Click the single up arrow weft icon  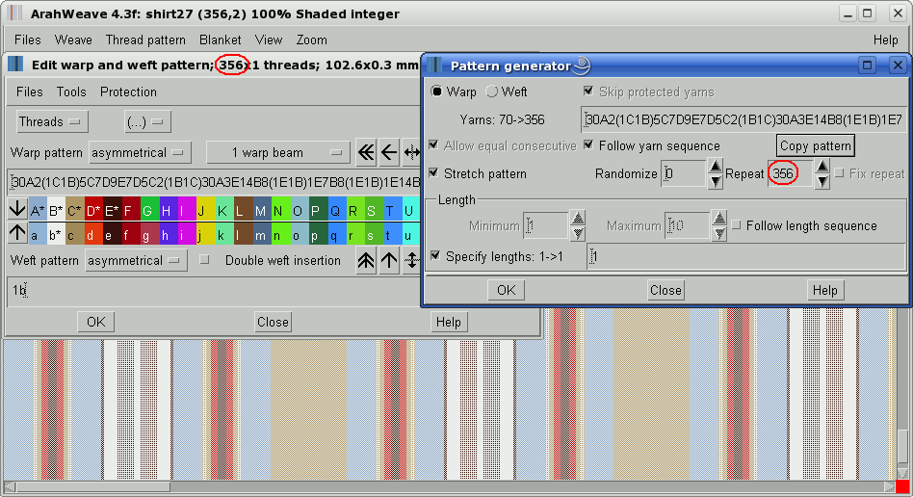[389, 260]
